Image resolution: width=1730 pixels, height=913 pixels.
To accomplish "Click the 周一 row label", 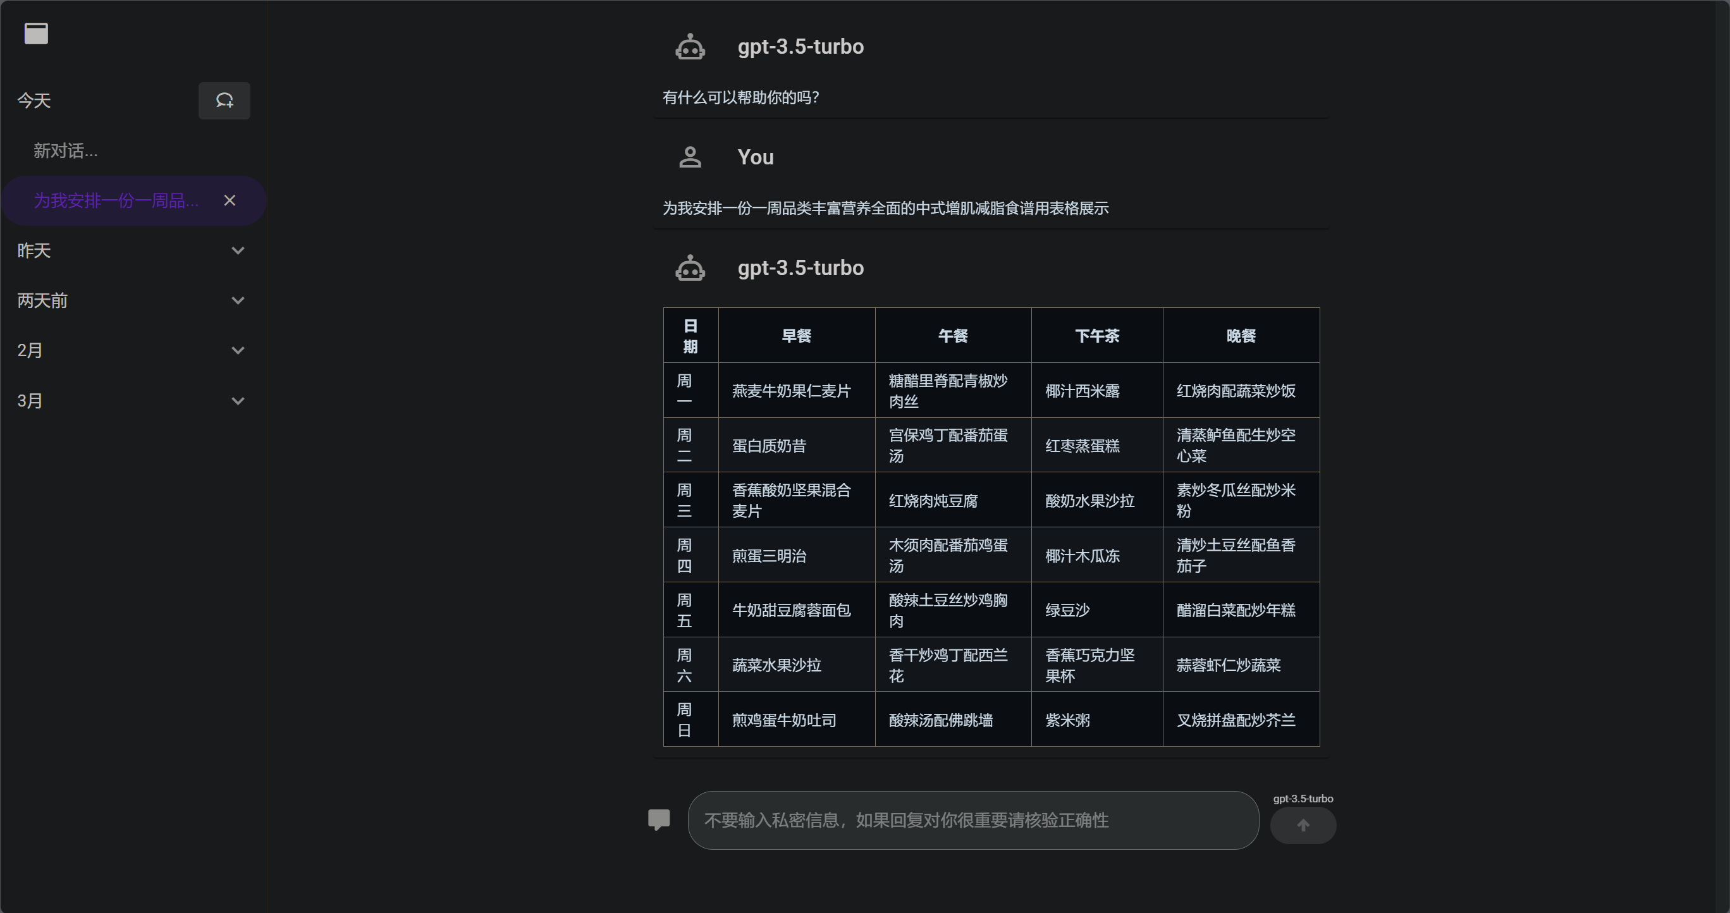I will click(x=691, y=391).
